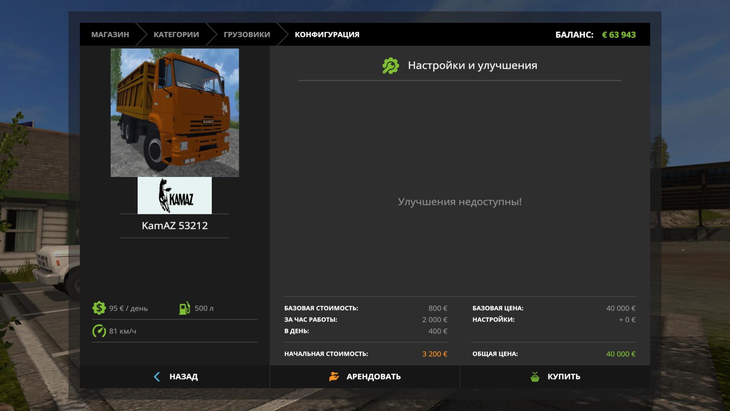
Task: Click the speedometer max speed icon
Action: (x=99, y=331)
